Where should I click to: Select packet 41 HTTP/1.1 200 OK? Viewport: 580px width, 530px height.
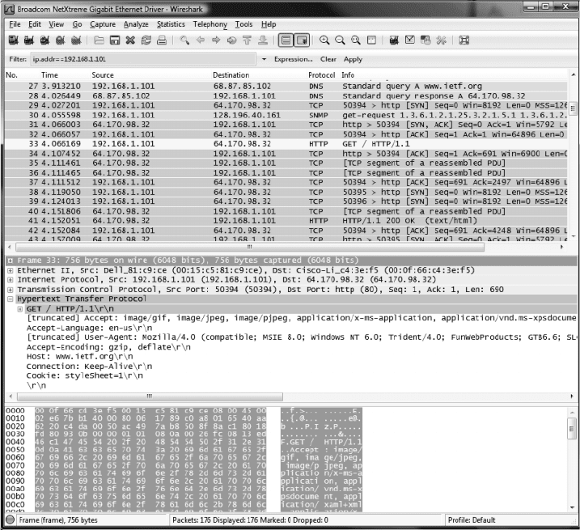coord(286,221)
